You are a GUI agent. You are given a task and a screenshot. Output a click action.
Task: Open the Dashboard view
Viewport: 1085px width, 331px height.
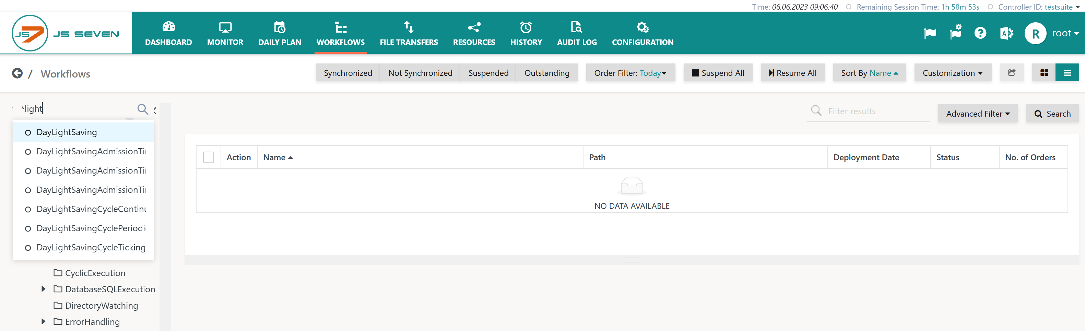[x=168, y=33]
